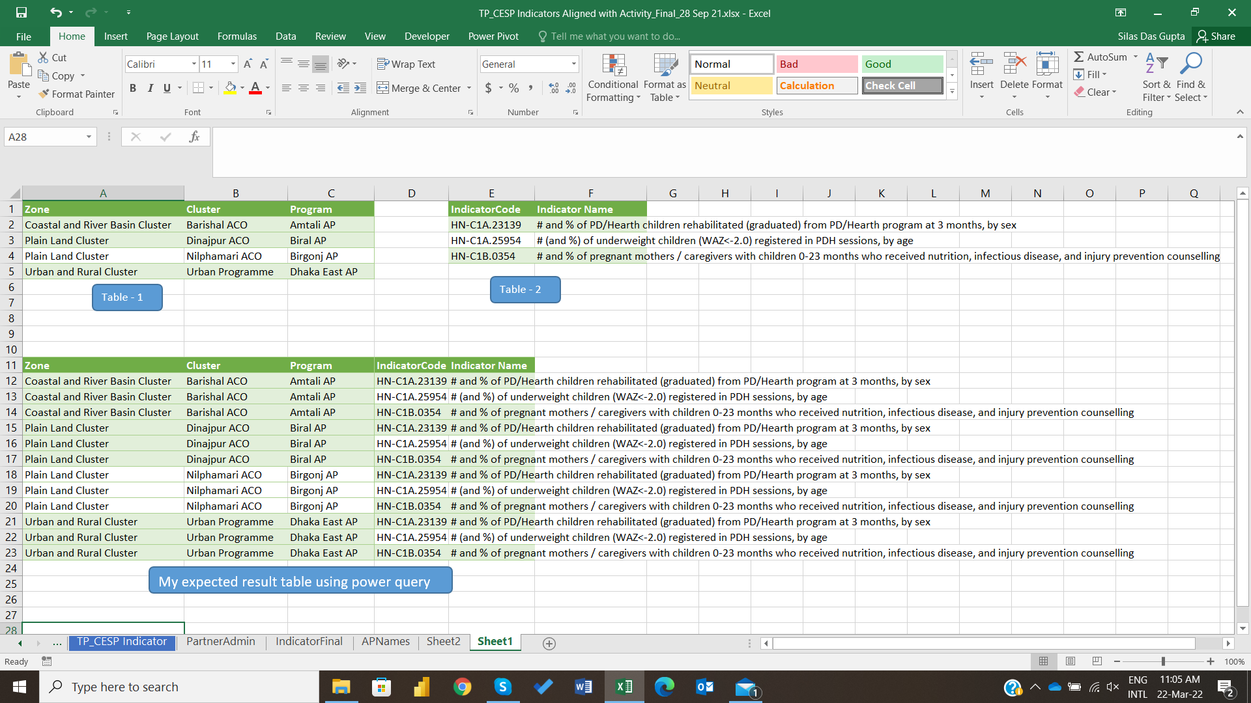
Task: Toggle Underline formatting
Action: pyautogui.click(x=167, y=88)
